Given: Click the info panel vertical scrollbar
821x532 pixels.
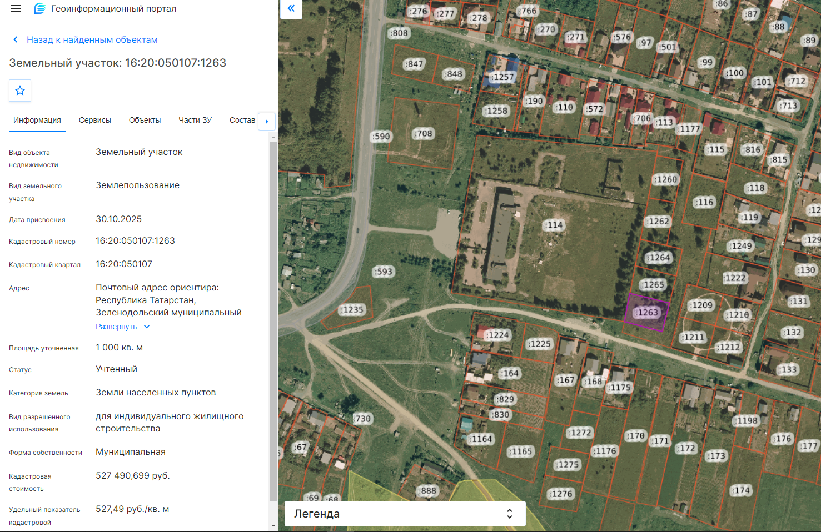Looking at the screenshot, I should 273,322.
